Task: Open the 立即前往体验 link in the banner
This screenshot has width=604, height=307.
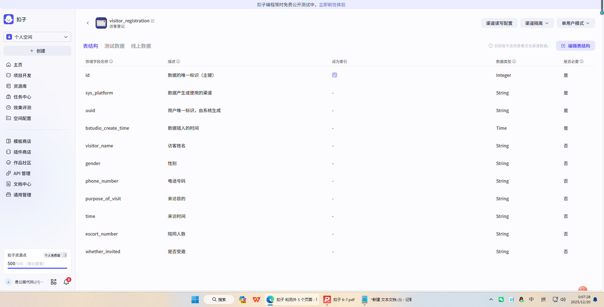Action: click(331, 4)
